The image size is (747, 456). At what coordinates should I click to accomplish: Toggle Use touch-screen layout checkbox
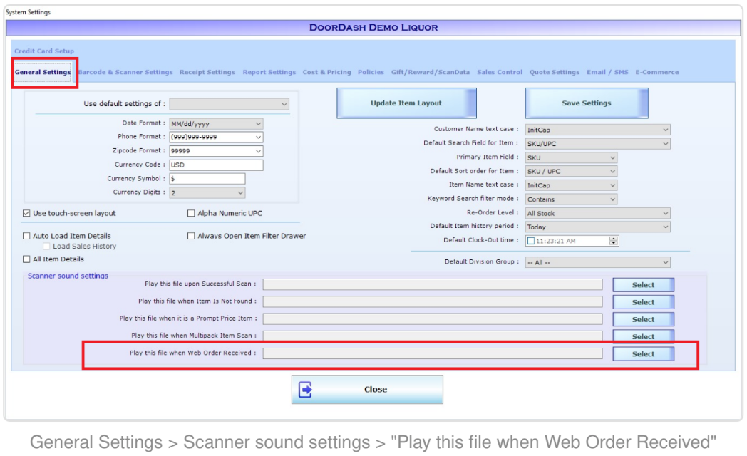tap(26, 213)
